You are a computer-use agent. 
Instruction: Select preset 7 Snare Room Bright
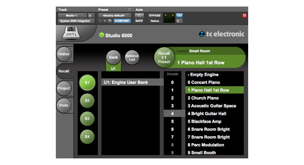pyautogui.click(x=215, y=137)
